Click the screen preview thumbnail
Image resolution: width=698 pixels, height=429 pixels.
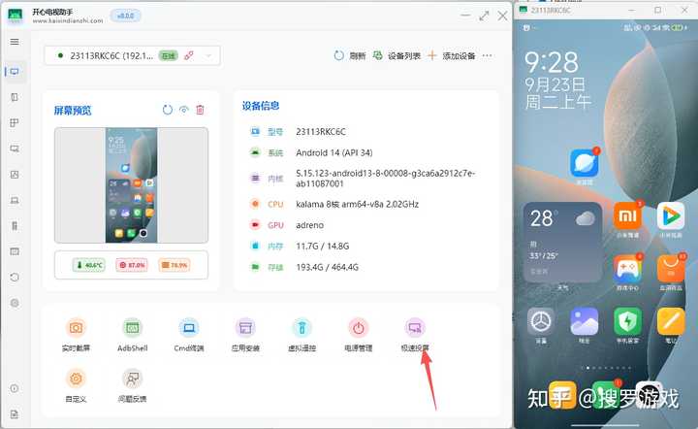click(130, 184)
